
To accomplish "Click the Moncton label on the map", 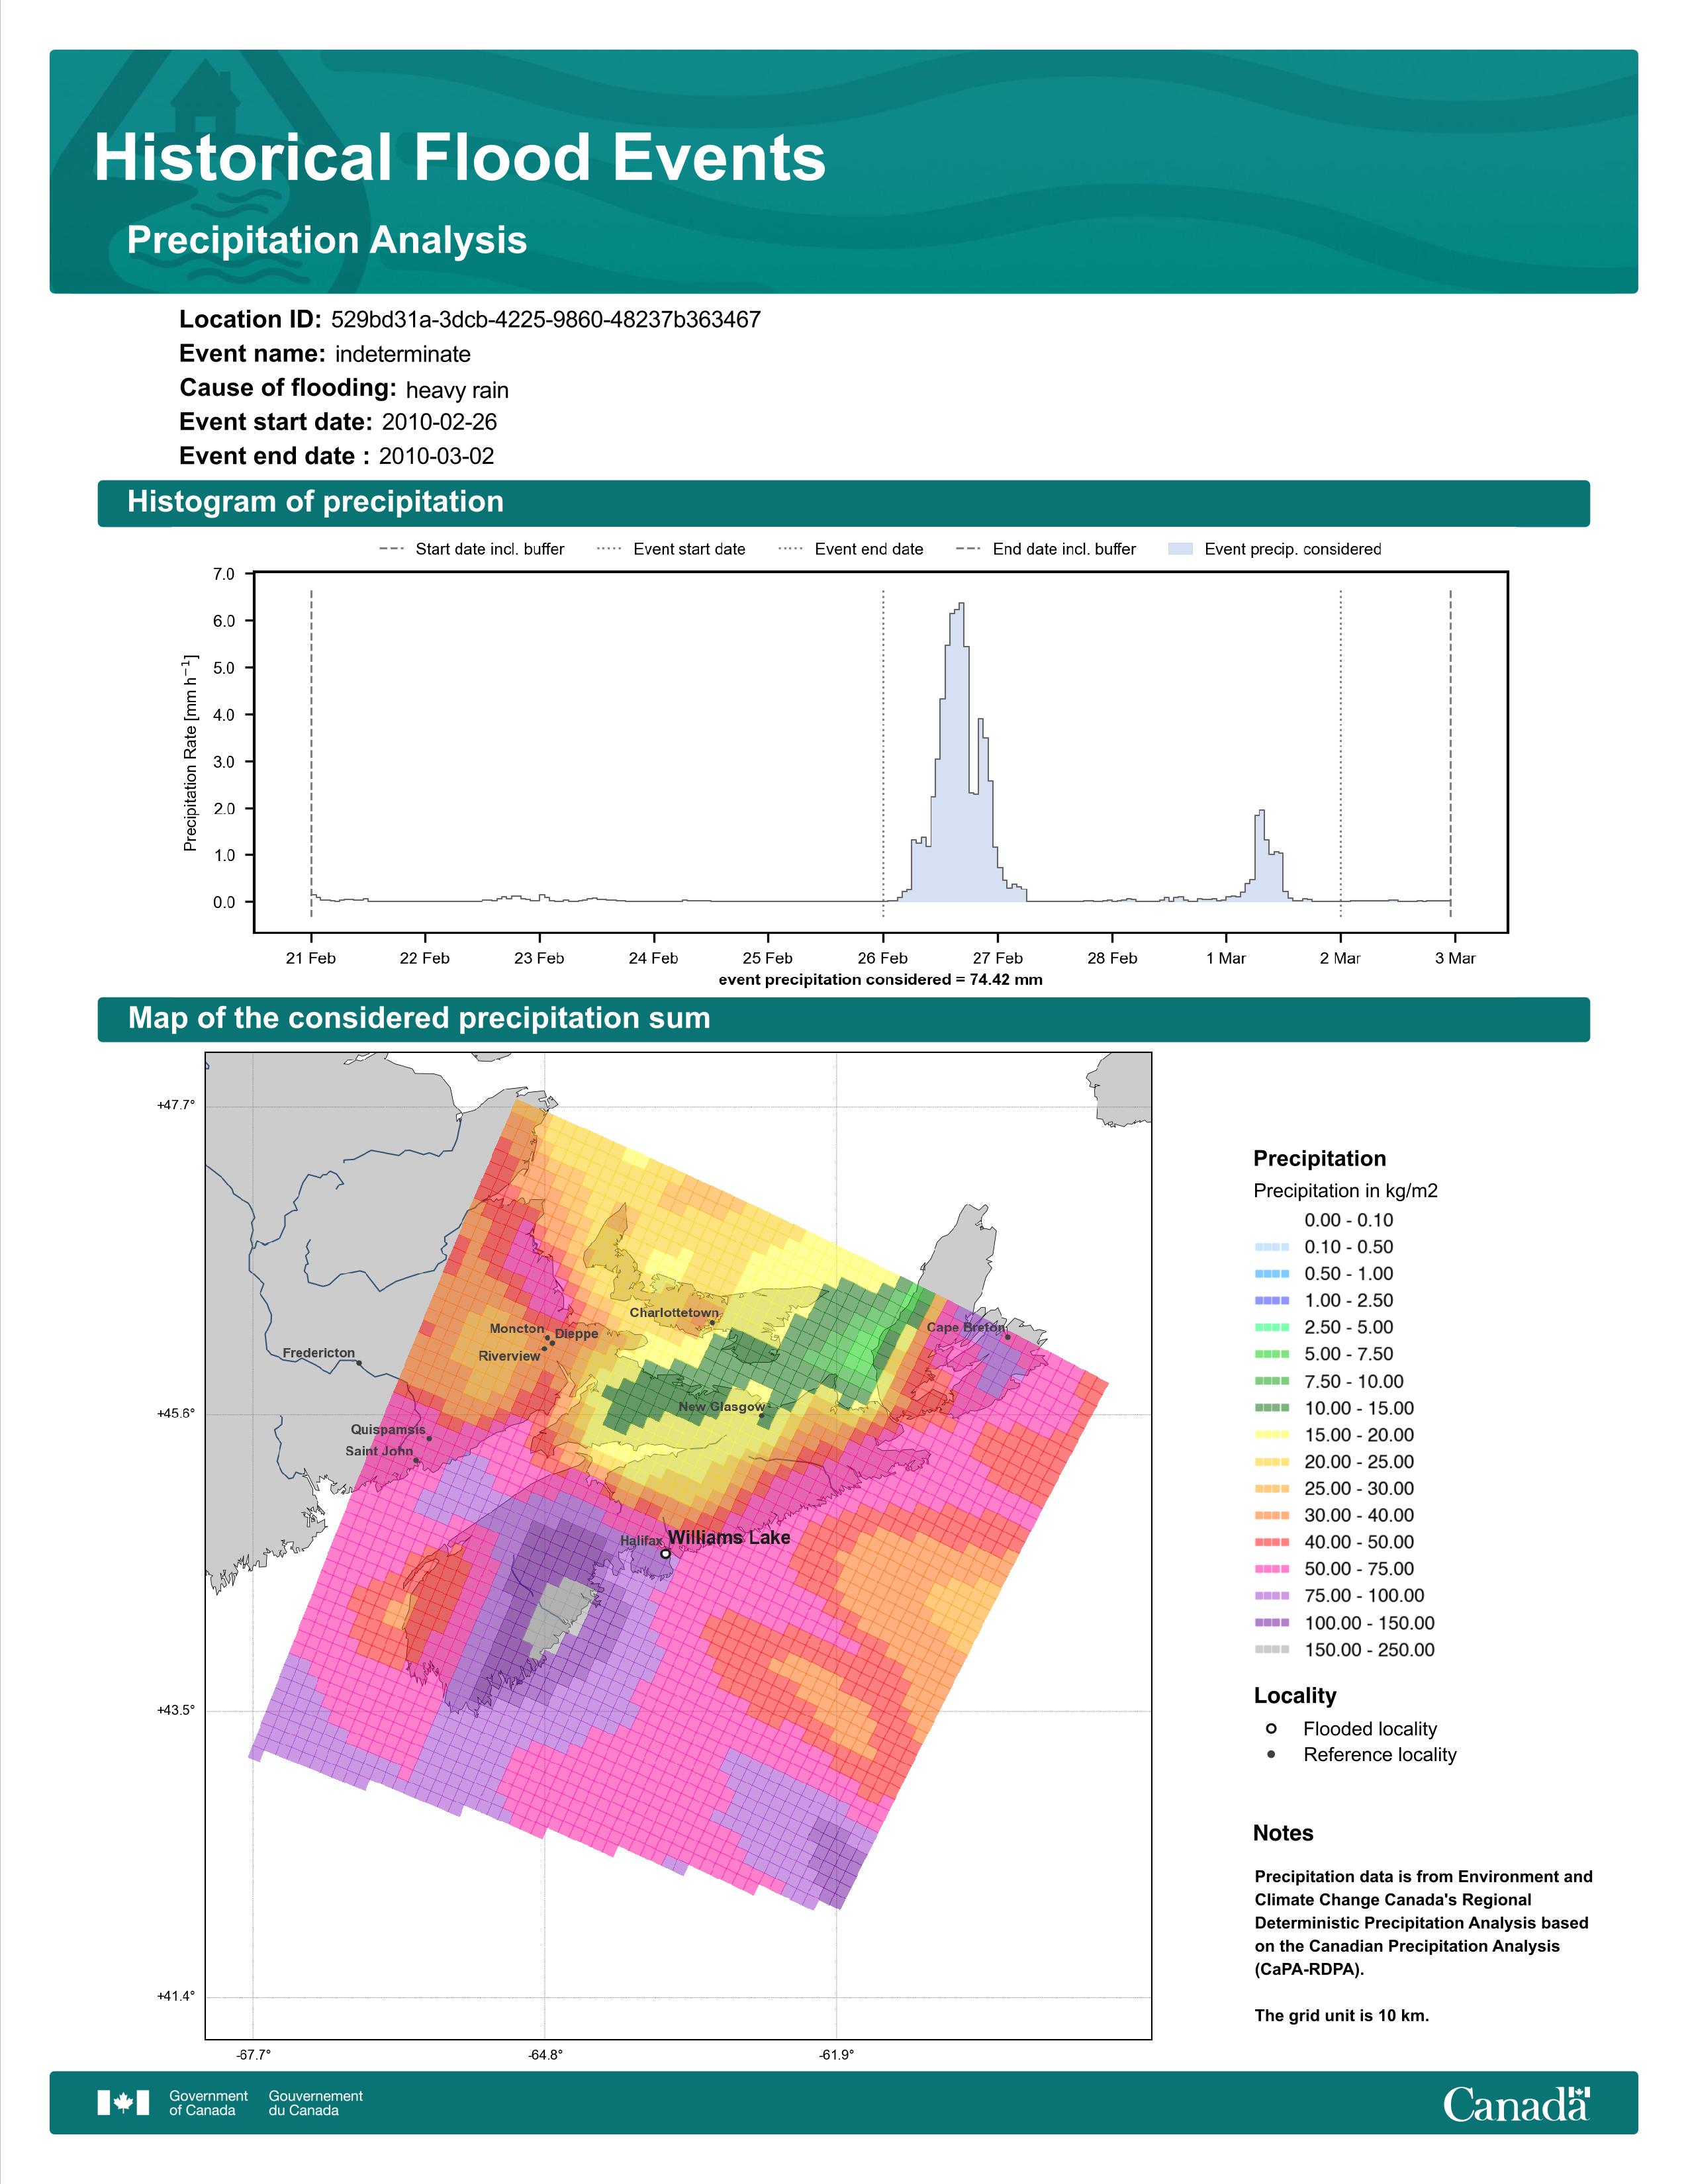I will pos(517,1328).
